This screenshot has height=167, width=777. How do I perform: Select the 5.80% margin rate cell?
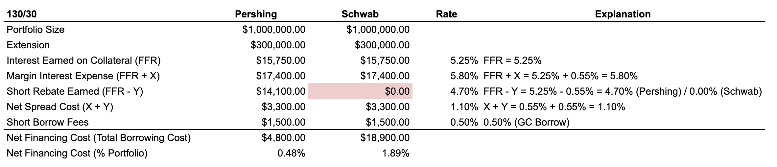pyautogui.click(x=464, y=76)
